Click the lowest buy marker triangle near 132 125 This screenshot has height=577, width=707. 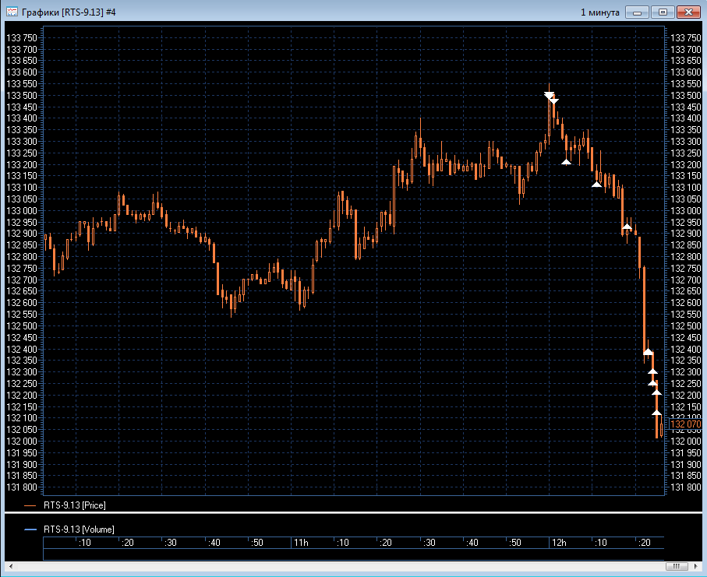656,412
